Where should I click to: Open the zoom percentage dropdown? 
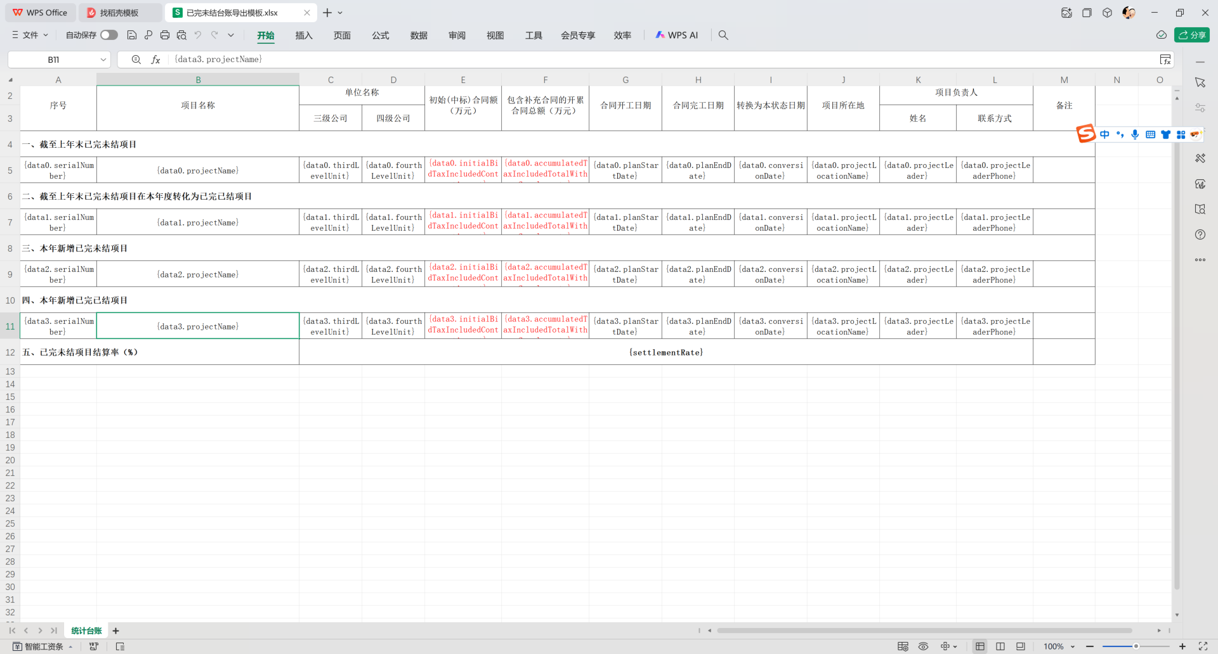click(x=1073, y=646)
